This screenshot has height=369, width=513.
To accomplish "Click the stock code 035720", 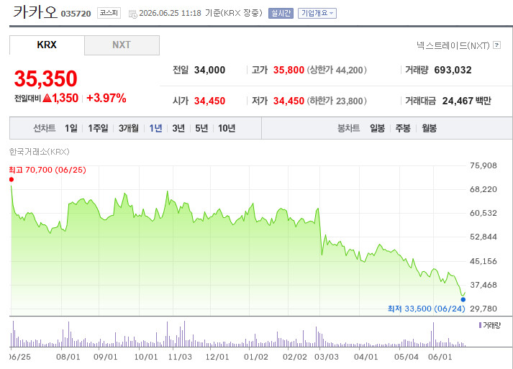I will pyautogui.click(x=76, y=14).
